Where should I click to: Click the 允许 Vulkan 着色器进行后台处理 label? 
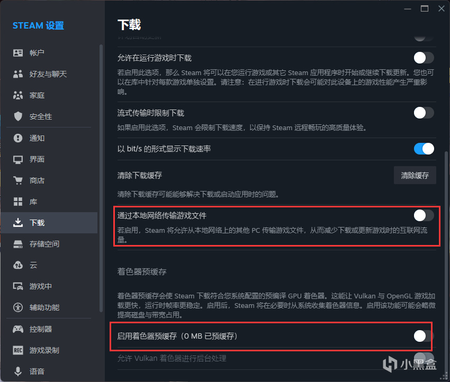point(172,358)
